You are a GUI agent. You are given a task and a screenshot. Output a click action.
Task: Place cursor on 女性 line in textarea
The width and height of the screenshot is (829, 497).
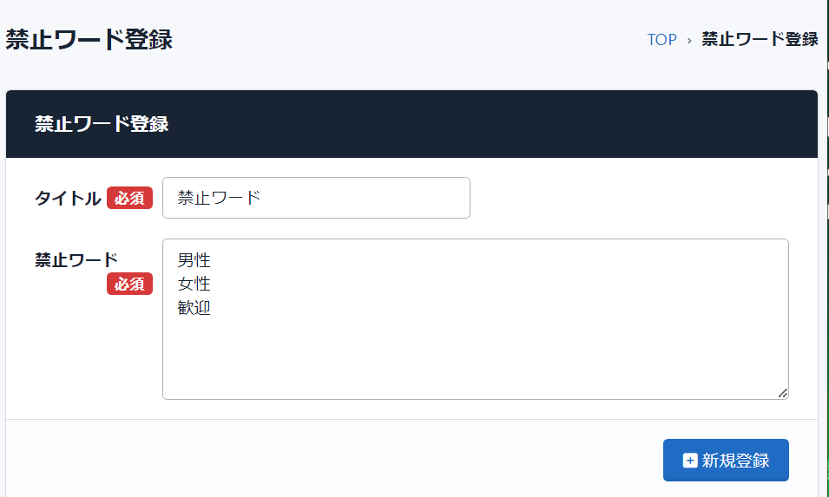[194, 284]
